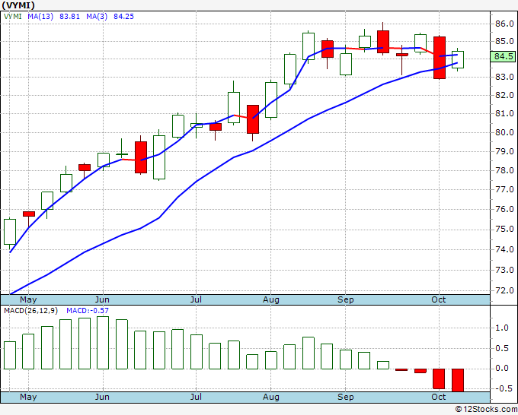Click May on the price chart time axis

coord(28,300)
